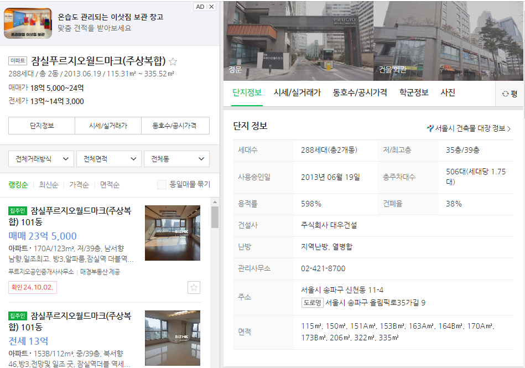Click the 매경부동산 제공 provider text
Viewport: 525px width, 368px height.
(100, 272)
